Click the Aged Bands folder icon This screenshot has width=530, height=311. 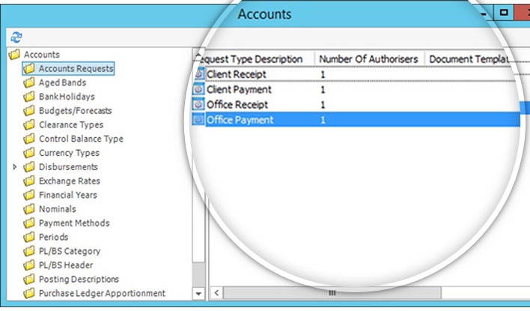tap(29, 82)
